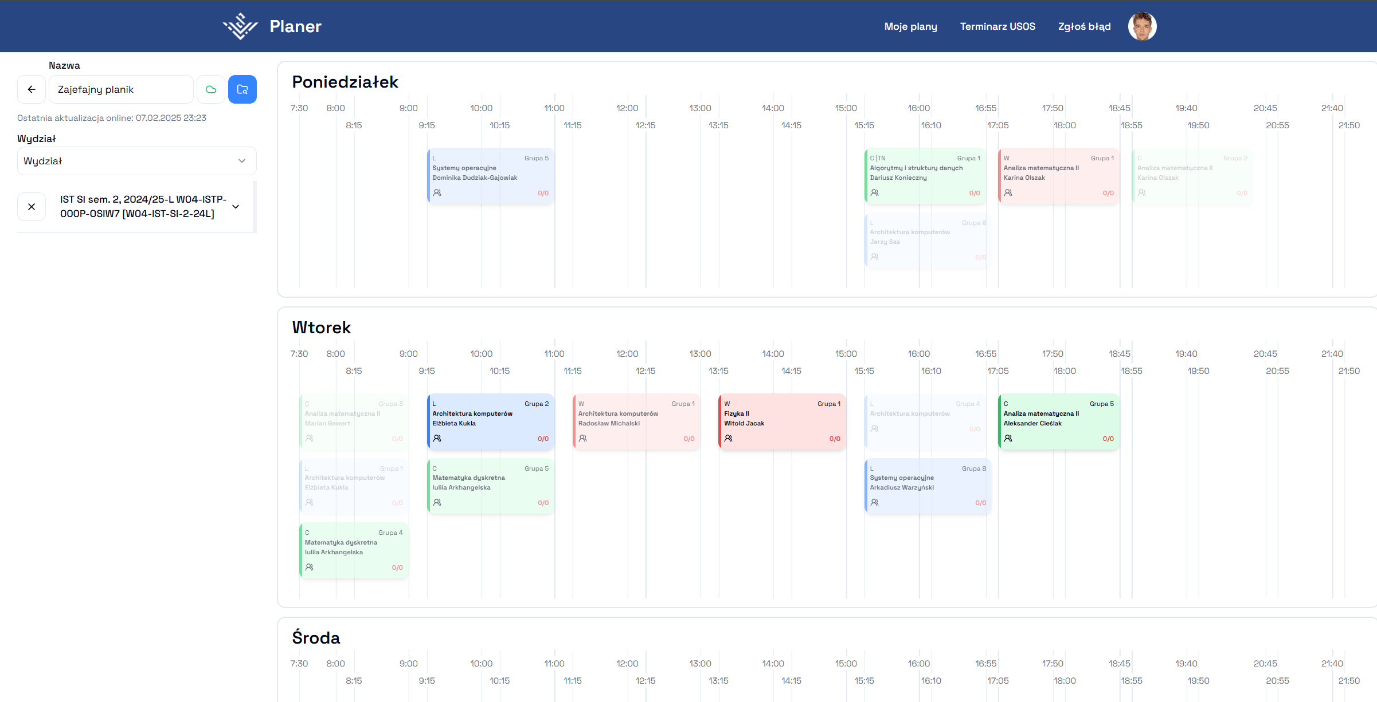Viewport: 1377px width, 702px height.
Task: Click the cloud sync icon
Action: click(x=211, y=89)
